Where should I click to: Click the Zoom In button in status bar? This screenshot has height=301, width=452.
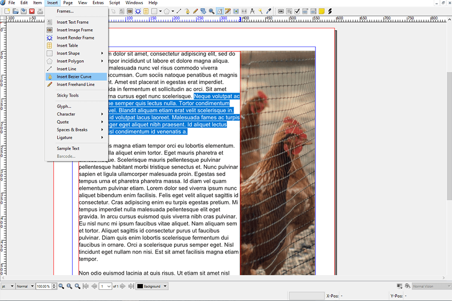tap(77, 286)
